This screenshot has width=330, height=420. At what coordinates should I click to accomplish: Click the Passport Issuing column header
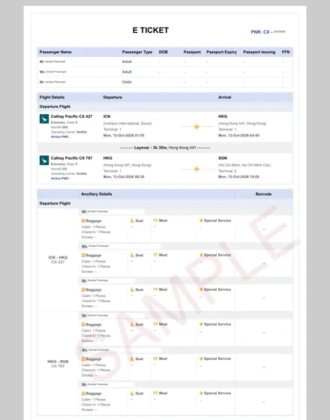tap(259, 52)
